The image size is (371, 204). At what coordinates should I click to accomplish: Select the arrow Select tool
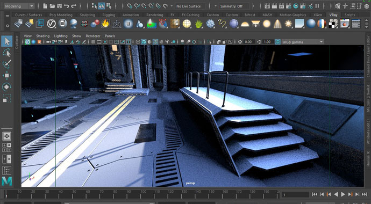[7, 41]
